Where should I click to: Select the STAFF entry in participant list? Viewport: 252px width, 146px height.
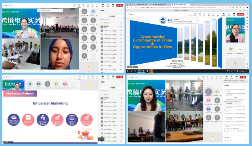tap(107, 23)
